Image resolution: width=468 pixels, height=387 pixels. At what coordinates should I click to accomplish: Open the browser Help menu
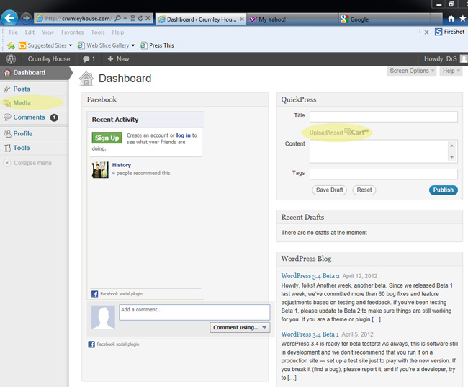coord(118,32)
